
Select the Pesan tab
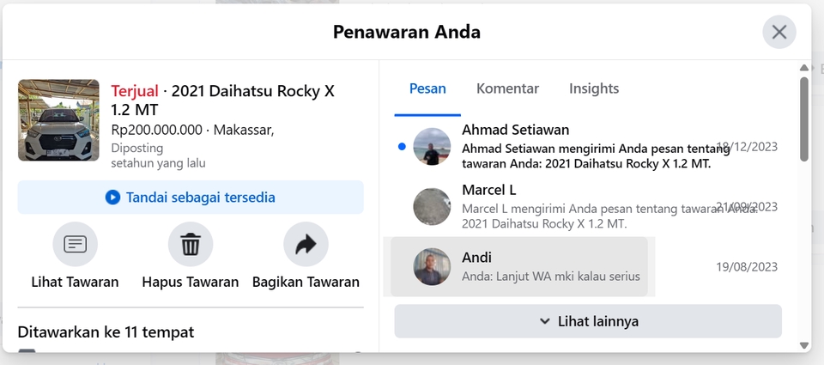click(427, 88)
